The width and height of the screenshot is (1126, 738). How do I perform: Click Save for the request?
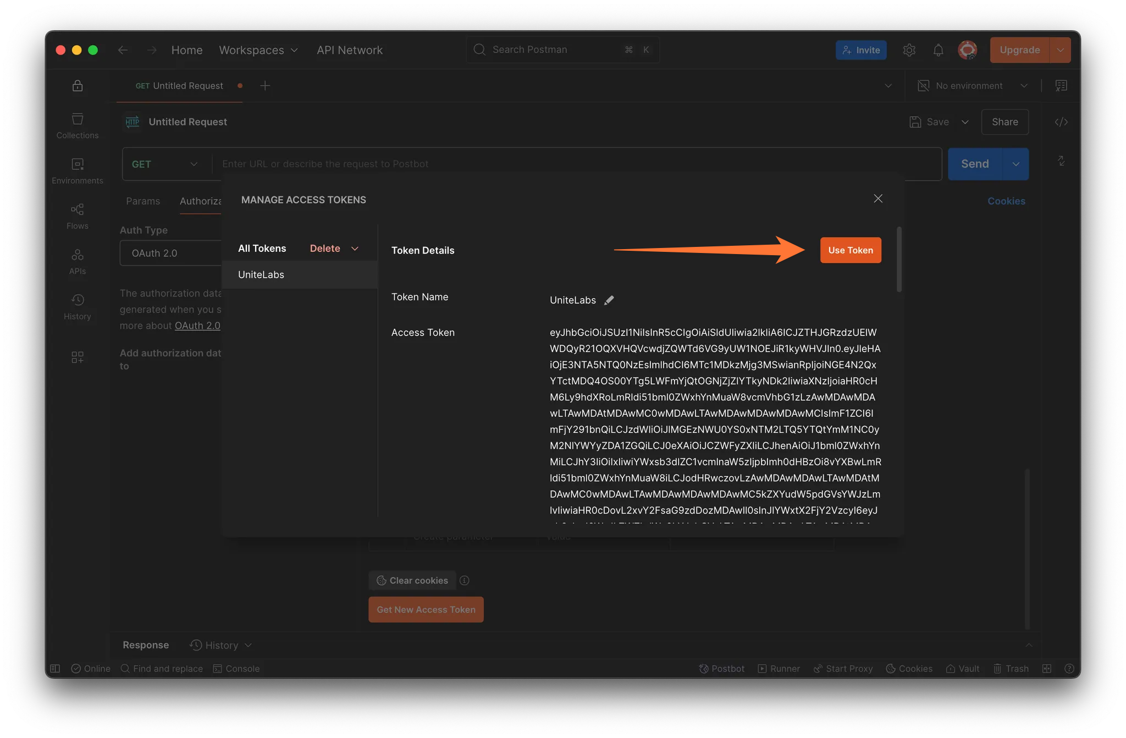pos(929,122)
